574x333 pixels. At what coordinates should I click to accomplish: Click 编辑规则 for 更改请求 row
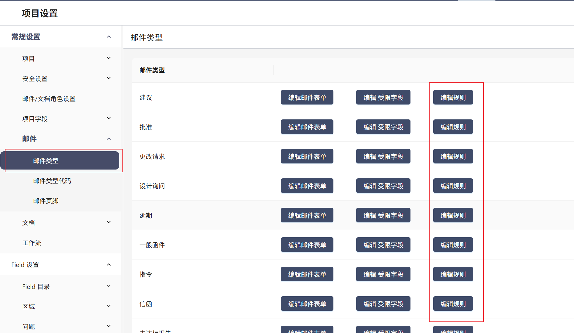453,156
